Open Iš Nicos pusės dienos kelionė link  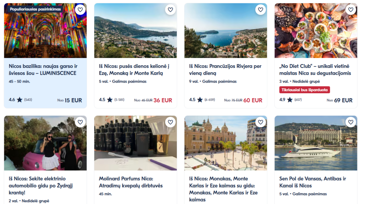click(x=134, y=70)
